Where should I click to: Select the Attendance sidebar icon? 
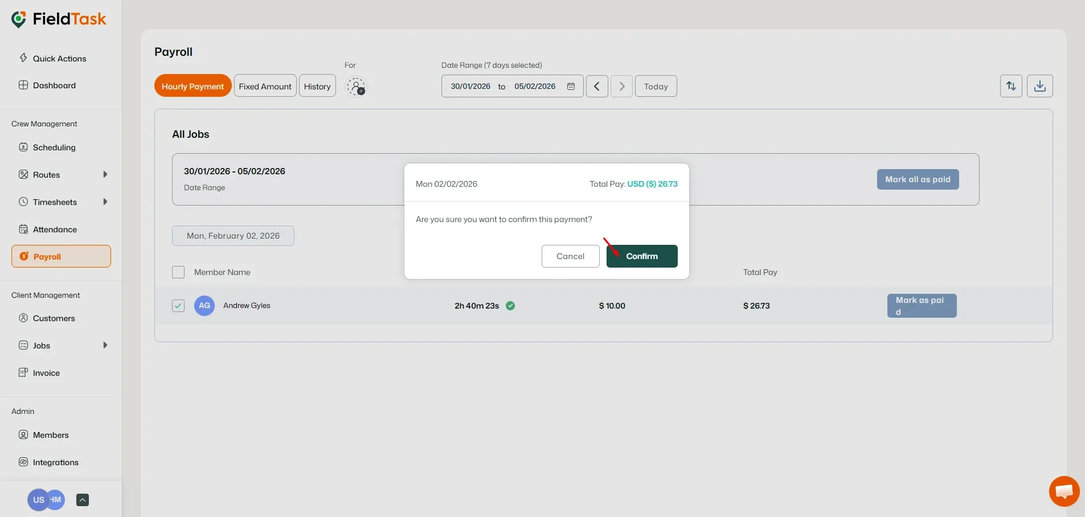click(x=23, y=229)
